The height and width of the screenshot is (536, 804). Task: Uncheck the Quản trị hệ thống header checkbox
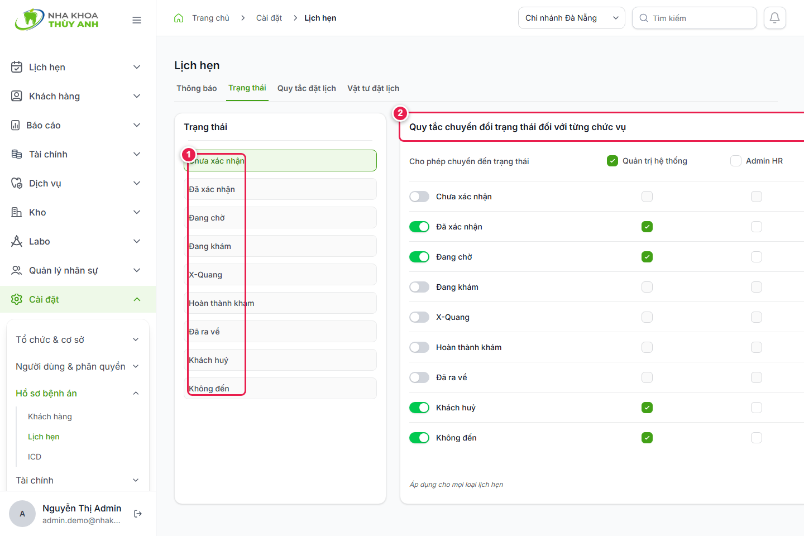tap(612, 161)
